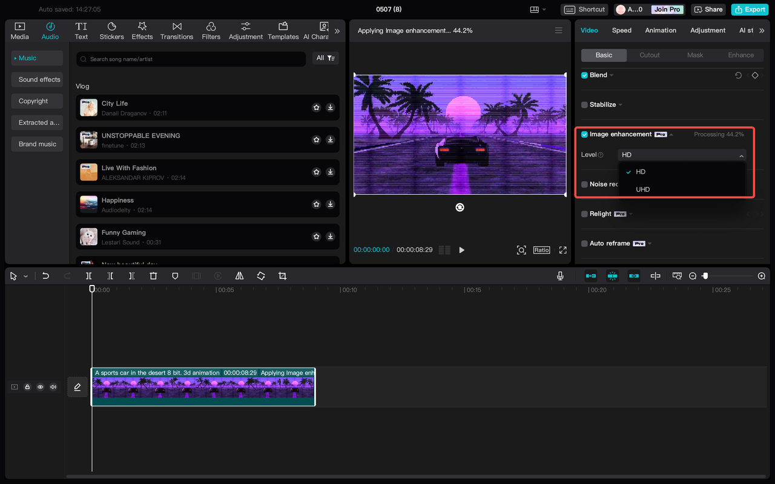Select UHD from the Level dropdown

(x=642, y=189)
